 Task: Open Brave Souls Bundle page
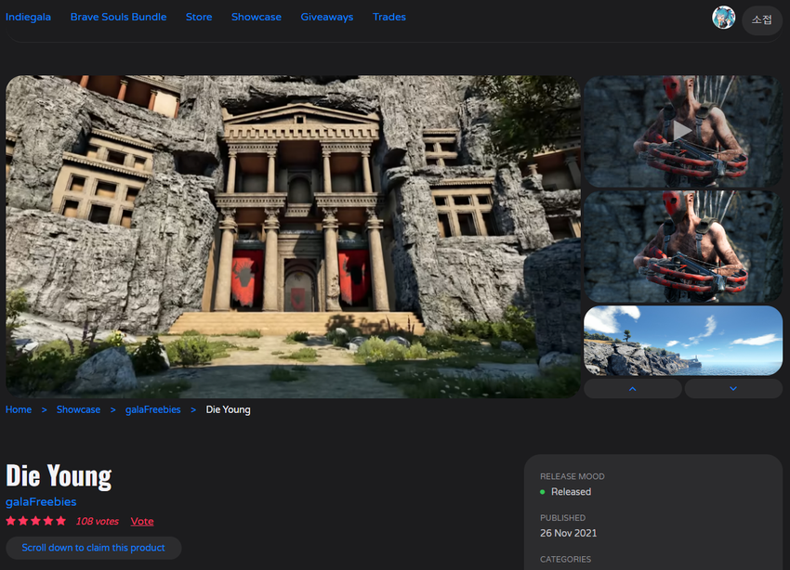[x=118, y=17]
